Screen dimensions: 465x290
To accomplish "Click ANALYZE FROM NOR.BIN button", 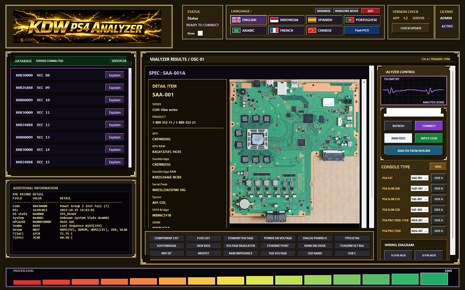I will point(414,151).
